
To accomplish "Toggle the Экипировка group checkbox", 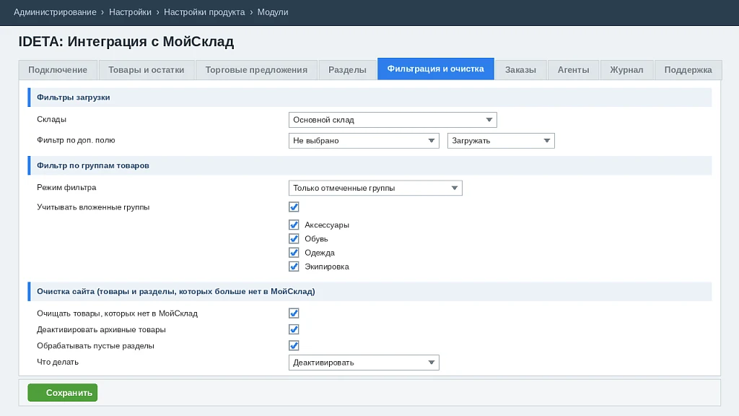I will (294, 266).
